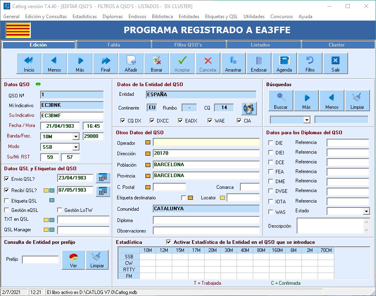
Task: Click the Su Indicativo field with EC3BMF
Action: coord(72,116)
